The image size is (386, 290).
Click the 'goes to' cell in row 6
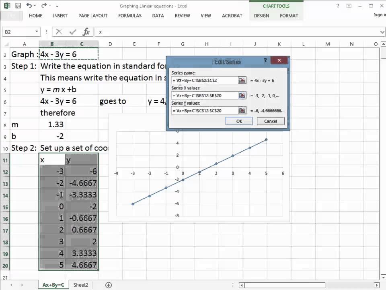click(110, 101)
